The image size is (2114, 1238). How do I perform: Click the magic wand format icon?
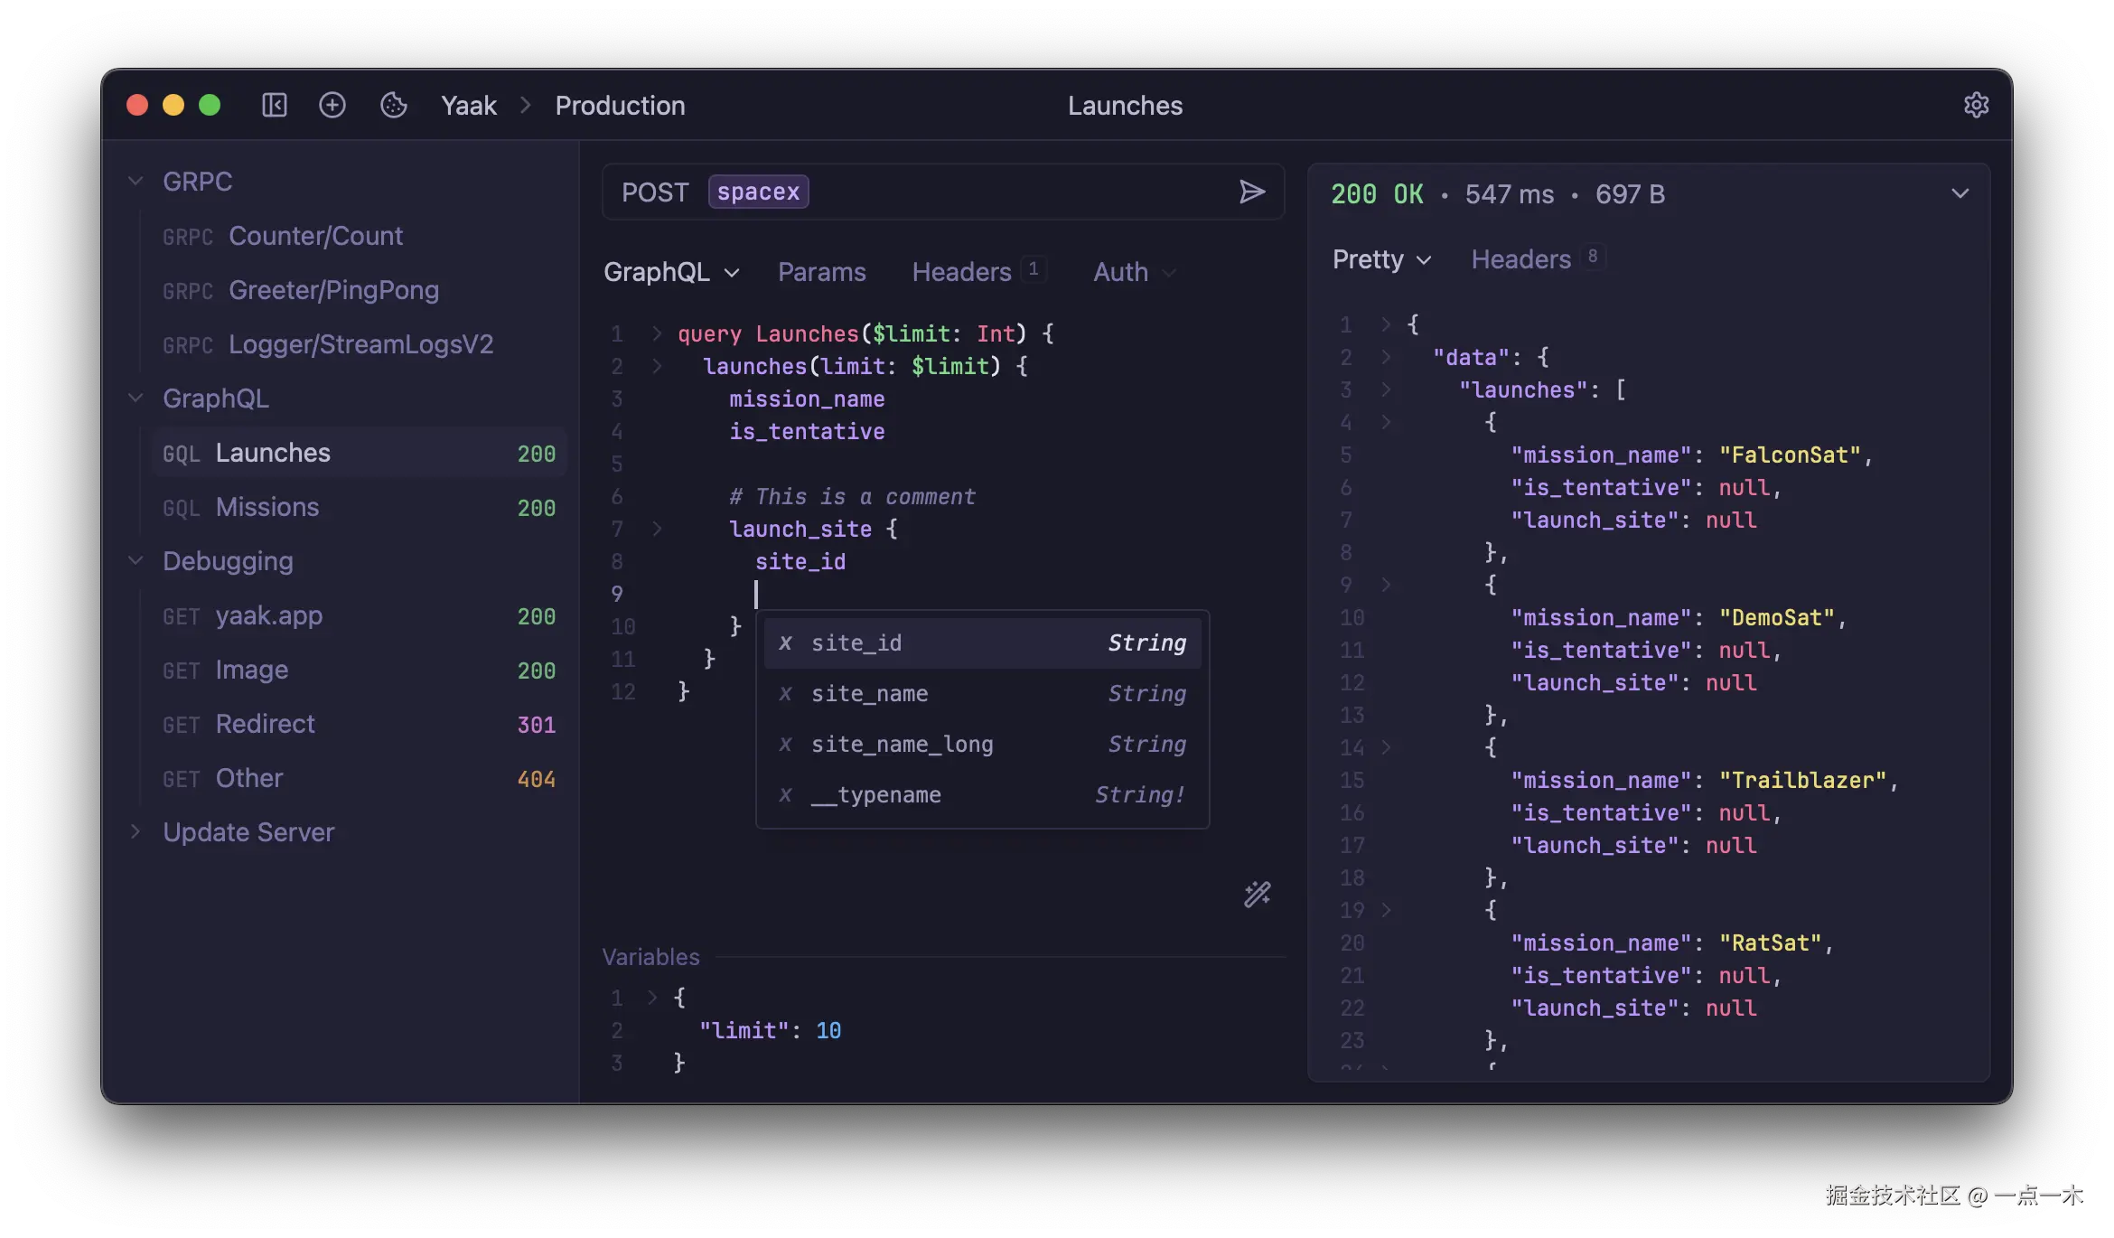click(1257, 894)
